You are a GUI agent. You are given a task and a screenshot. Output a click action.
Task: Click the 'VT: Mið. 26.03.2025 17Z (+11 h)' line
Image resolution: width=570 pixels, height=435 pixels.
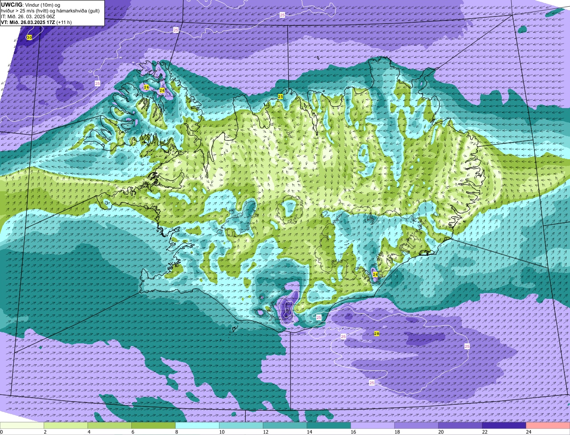36,22
